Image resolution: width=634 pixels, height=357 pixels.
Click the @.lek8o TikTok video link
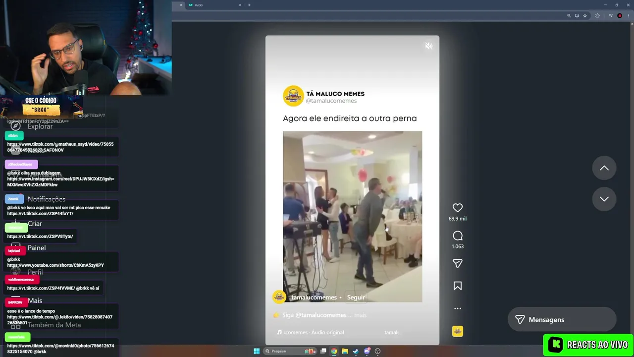(59, 320)
